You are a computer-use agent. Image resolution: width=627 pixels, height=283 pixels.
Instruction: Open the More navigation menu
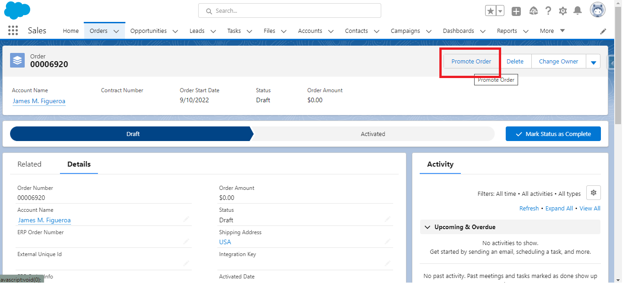pos(552,31)
